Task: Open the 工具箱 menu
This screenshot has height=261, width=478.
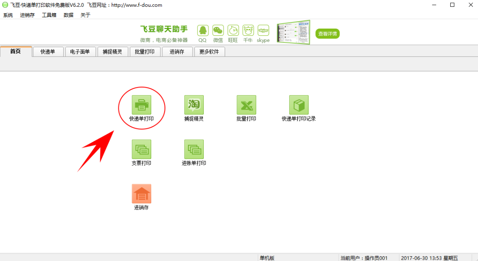Action: (x=49, y=15)
